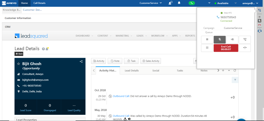The width and height of the screenshot is (264, 121).
Task: Expand the chevron next to the call pill
Action: [209, 3]
